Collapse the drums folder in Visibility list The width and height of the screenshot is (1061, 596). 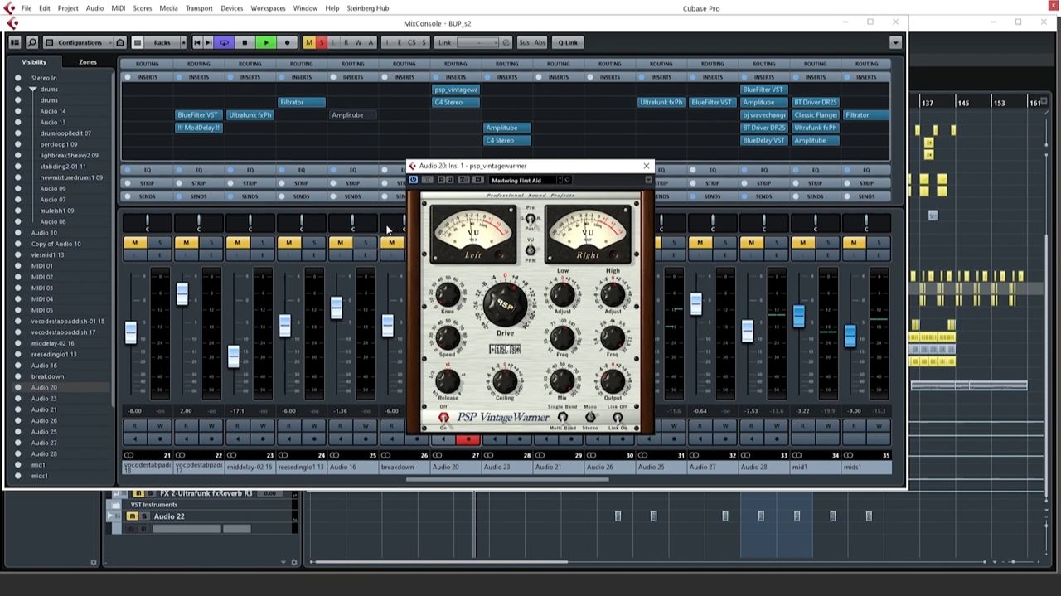pos(32,89)
